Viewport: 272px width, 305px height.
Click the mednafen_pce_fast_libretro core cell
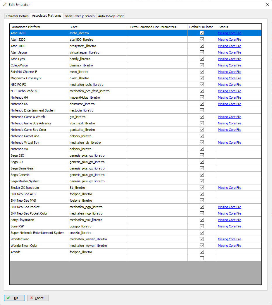98,91
